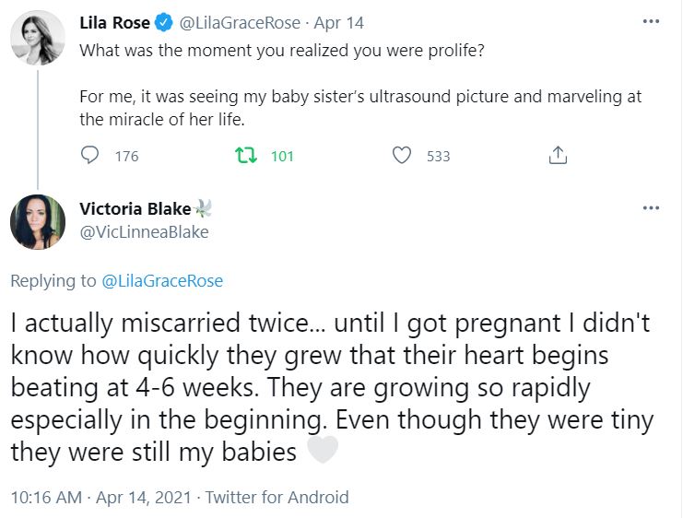Retweet Lila Rose's tweet
This screenshot has height=518, width=683.
tap(246, 156)
